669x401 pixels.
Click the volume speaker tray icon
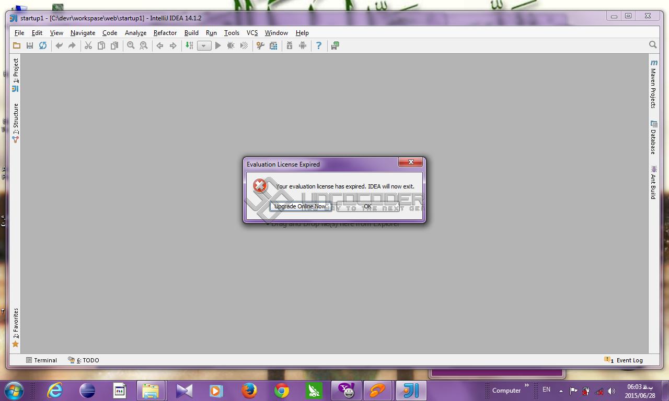(612, 391)
